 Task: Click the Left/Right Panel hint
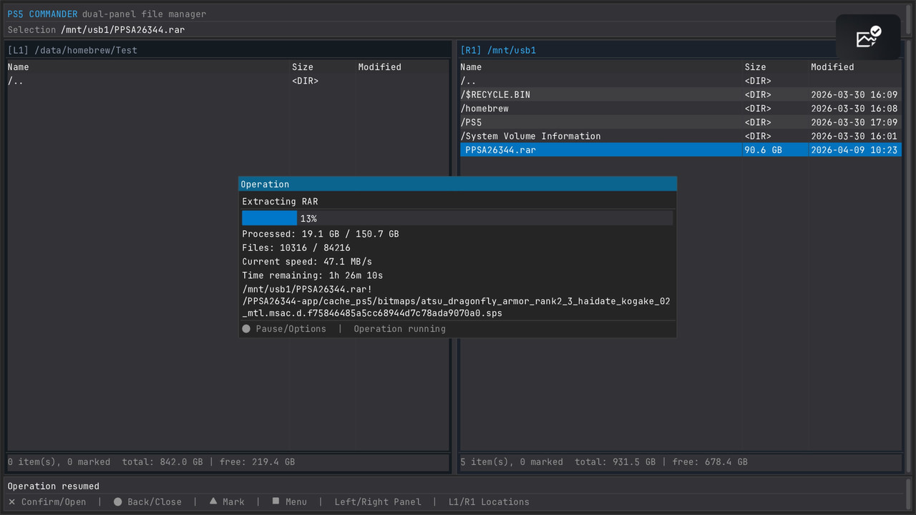pyautogui.click(x=378, y=502)
